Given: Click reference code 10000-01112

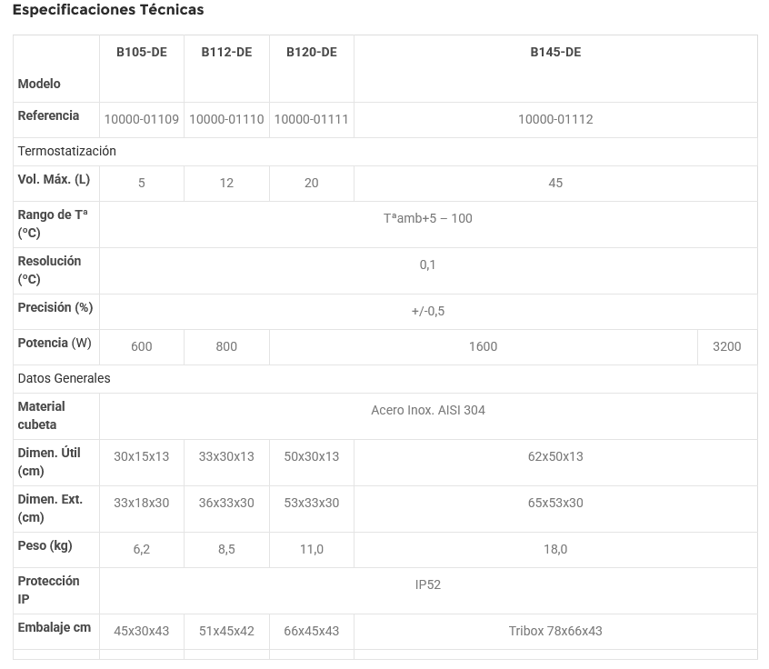Looking at the screenshot, I should click(555, 119).
